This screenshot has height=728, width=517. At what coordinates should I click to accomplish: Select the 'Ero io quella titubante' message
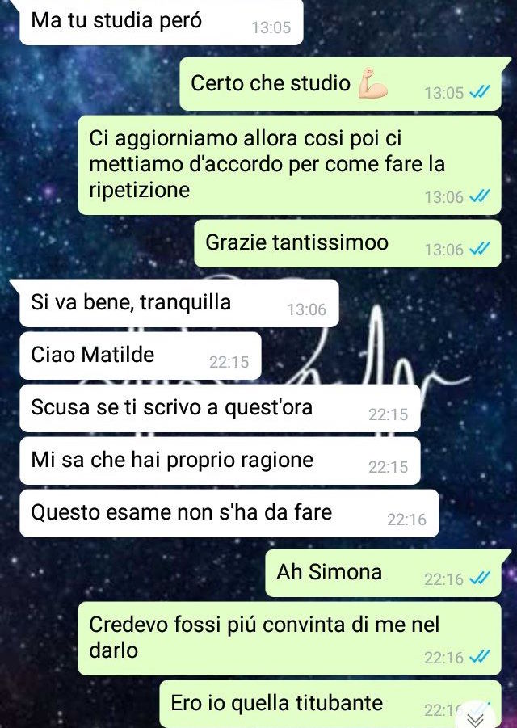(330, 705)
